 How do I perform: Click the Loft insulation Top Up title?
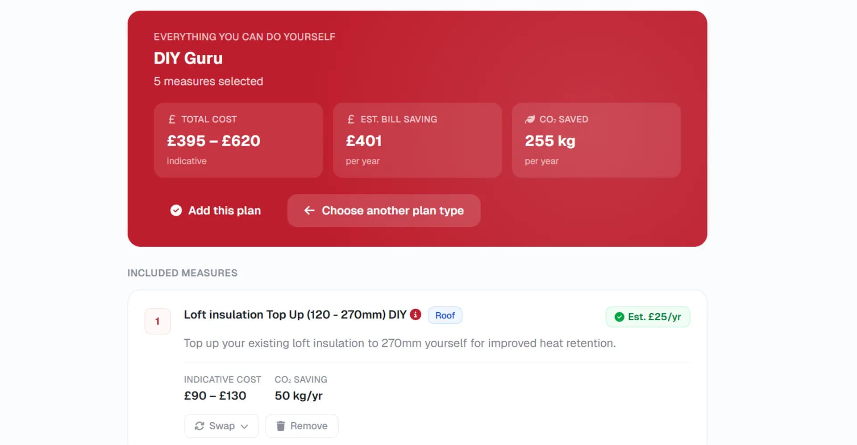pos(295,314)
